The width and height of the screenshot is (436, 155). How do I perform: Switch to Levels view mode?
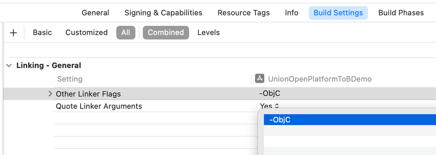coord(208,33)
